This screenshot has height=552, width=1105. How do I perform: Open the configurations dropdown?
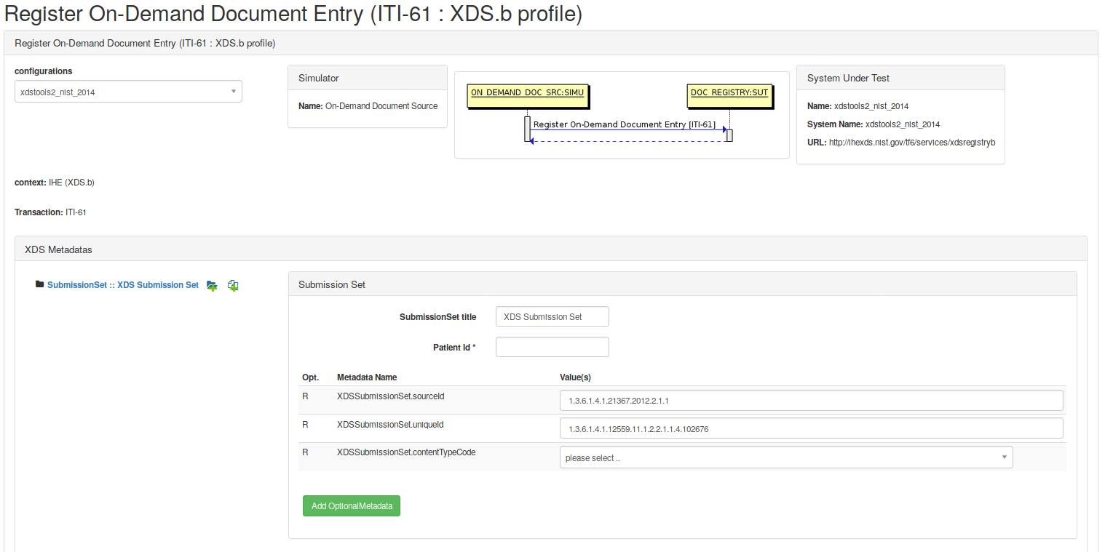[128, 92]
